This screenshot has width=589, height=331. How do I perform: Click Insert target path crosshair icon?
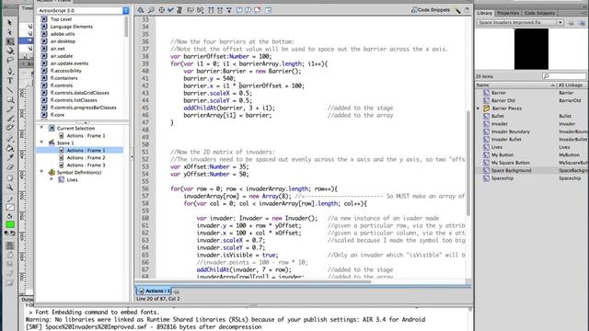click(x=161, y=10)
